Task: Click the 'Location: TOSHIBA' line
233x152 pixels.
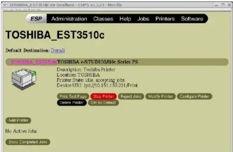Action: pyautogui.click(x=78, y=75)
